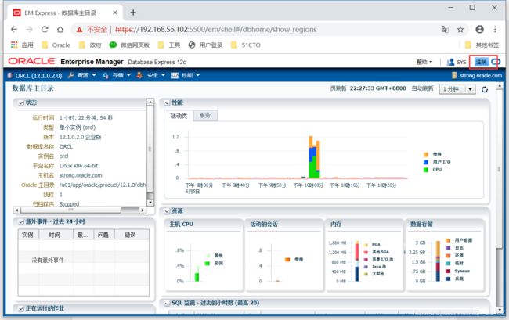
Task: Click the SYS user icon
Action: click(450, 62)
